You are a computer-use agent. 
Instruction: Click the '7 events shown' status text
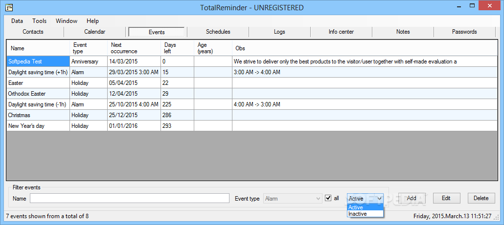point(47,216)
